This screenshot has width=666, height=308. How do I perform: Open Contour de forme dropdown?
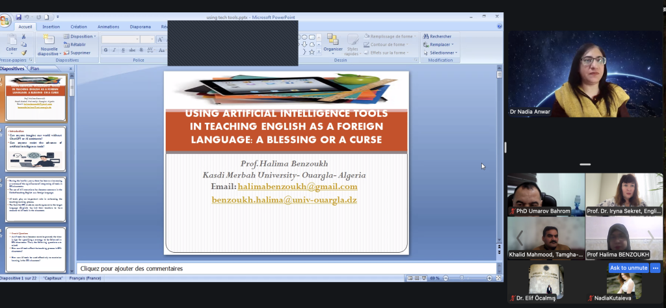386,45
